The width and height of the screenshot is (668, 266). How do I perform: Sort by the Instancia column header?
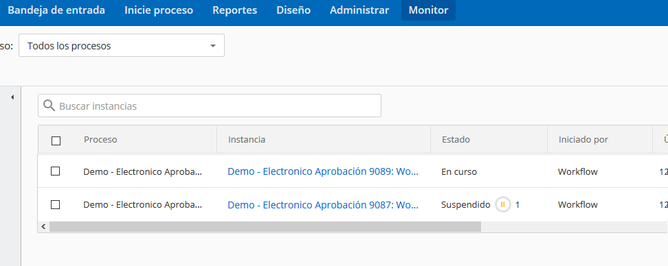(x=247, y=139)
